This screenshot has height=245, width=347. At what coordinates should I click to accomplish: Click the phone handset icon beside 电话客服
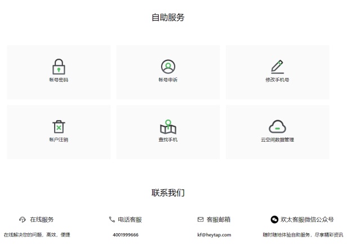(112, 220)
